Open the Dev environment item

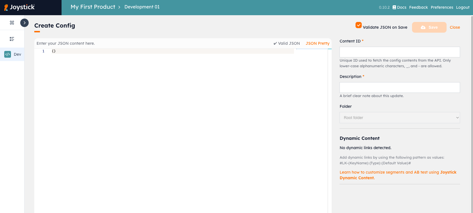(12, 54)
